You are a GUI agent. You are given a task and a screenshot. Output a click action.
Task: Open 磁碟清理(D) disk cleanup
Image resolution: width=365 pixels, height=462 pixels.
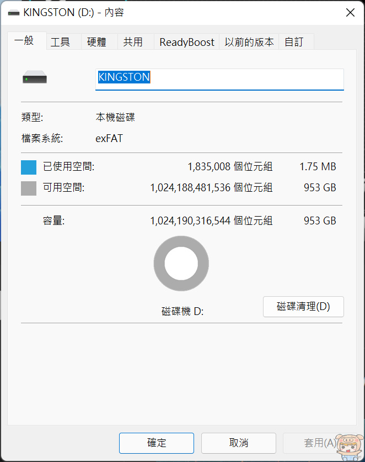(x=303, y=307)
